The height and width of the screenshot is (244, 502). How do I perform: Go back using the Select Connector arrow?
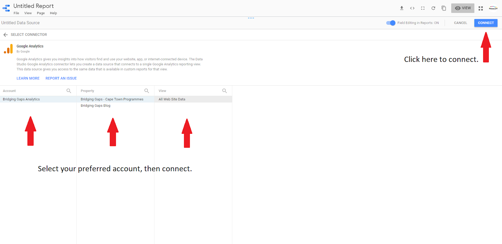(x=5, y=35)
